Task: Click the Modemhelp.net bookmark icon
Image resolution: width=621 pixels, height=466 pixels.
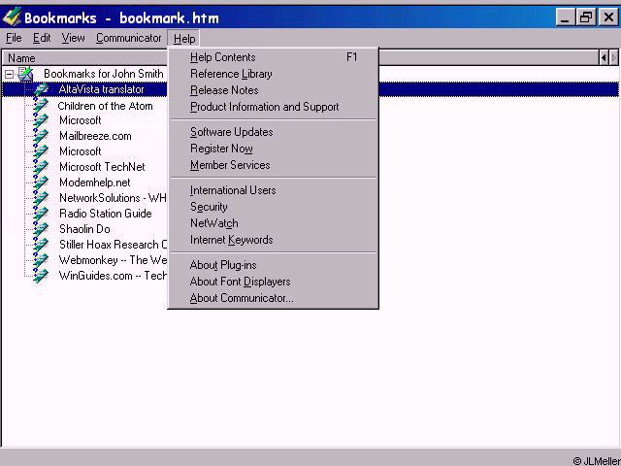Action: (41, 183)
